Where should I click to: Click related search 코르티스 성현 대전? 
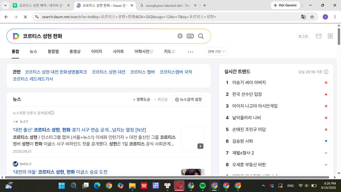pos(109,72)
